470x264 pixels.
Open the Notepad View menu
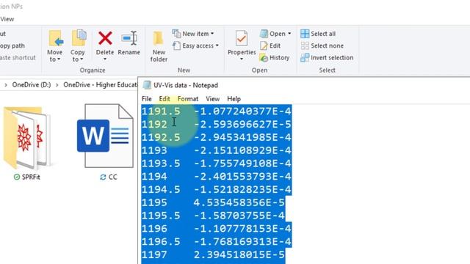(x=212, y=99)
